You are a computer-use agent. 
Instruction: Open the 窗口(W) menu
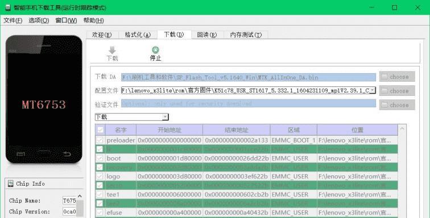66,20
